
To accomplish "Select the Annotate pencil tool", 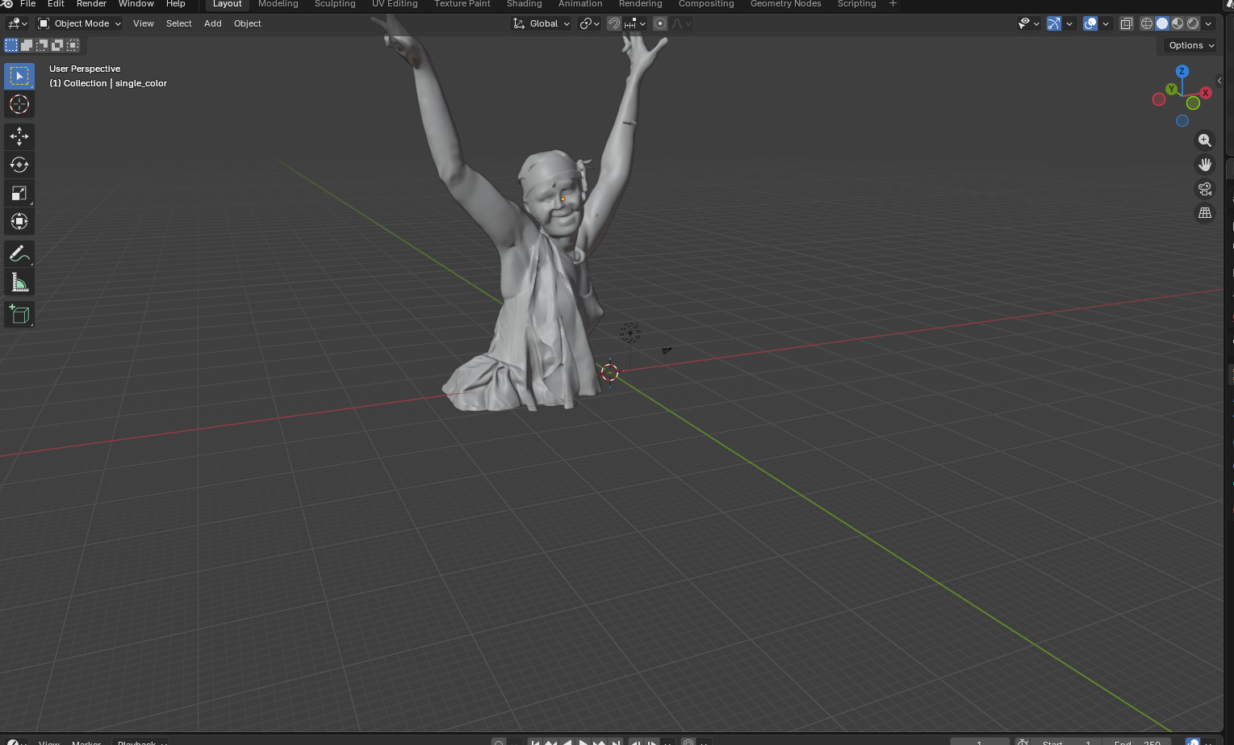I will tap(19, 254).
